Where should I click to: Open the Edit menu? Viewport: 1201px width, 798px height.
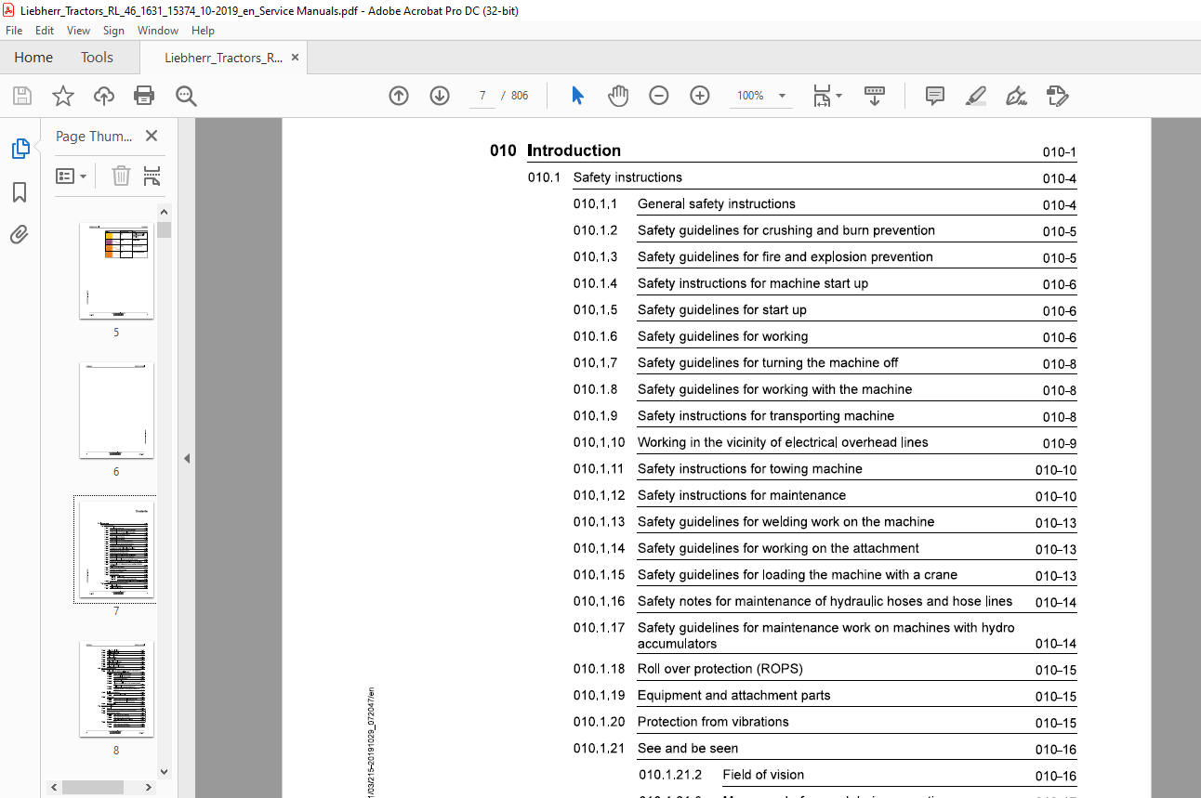[45, 31]
